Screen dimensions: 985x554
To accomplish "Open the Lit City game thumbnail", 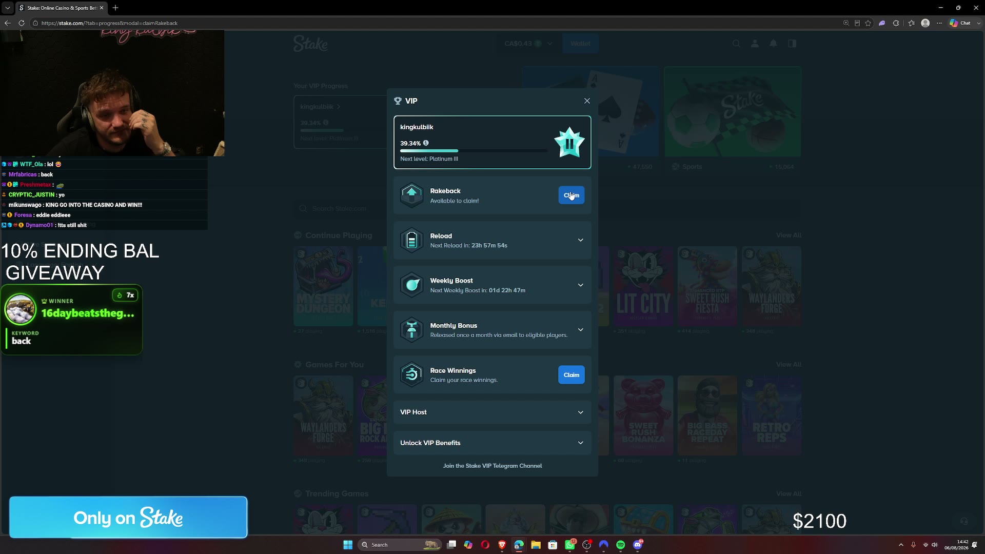I will click(x=643, y=286).
